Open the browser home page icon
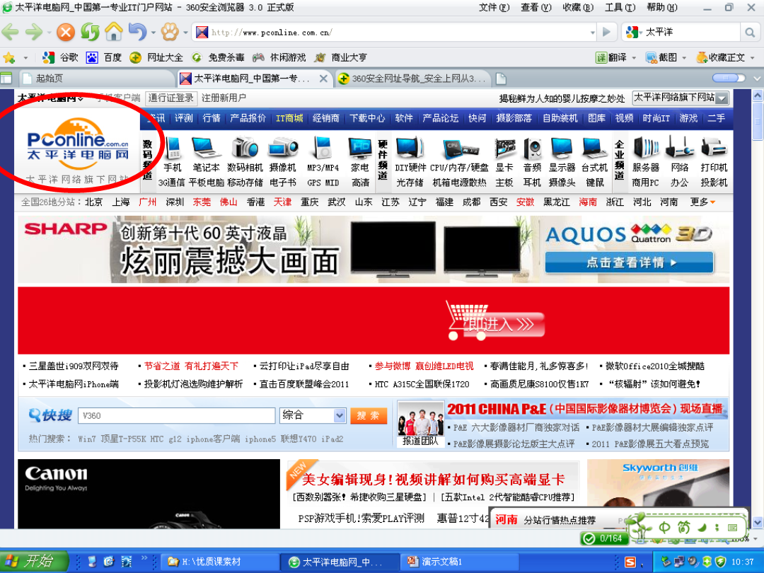Image resolution: width=764 pixels, height=573 pixels. (x=114, y=32)
